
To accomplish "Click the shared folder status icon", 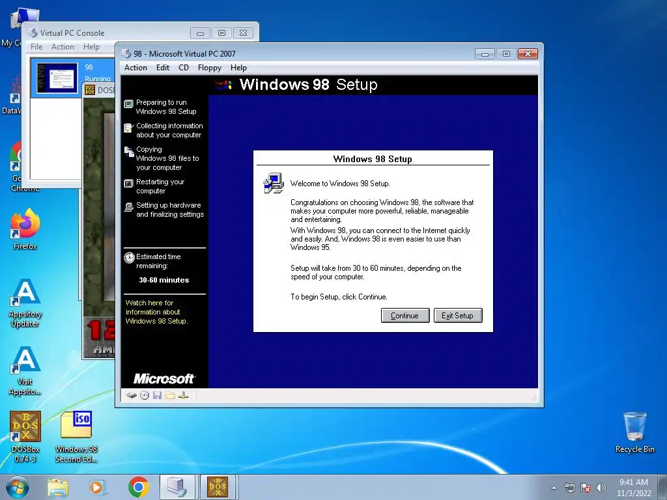I will (x=171, y=395).
